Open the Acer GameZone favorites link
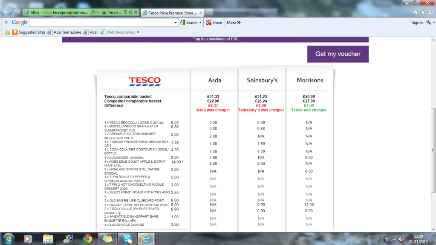This screenshot has height=245, width=436. click(x=64, y=32)
